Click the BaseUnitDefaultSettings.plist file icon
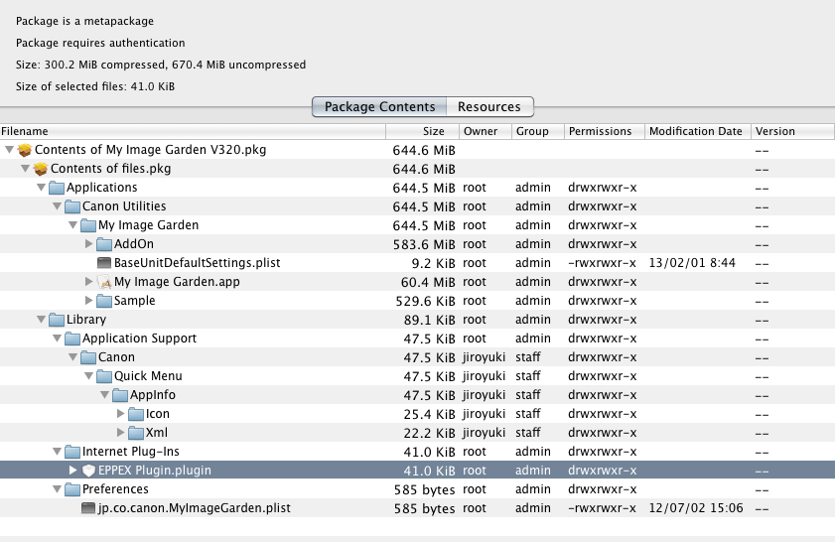 click(104, 263)
